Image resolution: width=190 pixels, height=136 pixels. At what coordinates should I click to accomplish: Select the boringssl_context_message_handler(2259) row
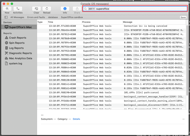click(x=111, y=96)
